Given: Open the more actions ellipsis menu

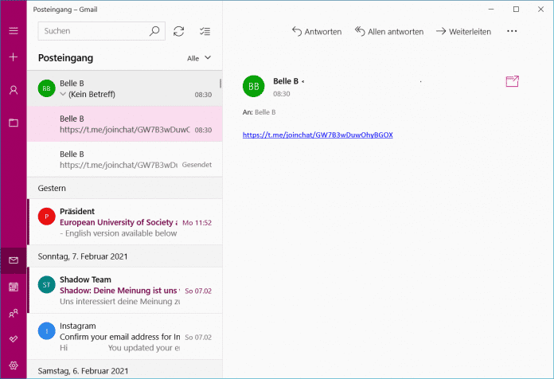Looking at the screenshot, I should tap(512, 31).
